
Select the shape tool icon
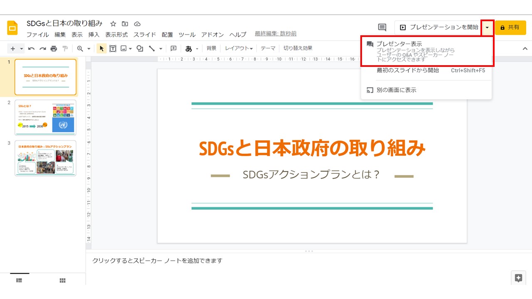140,49
